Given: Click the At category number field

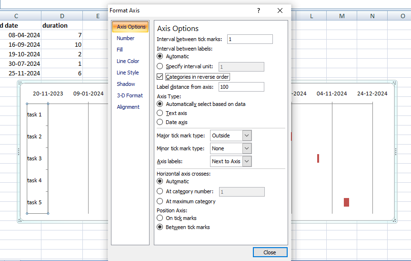Looking at the screenshot, I should (x=241, y=192).
